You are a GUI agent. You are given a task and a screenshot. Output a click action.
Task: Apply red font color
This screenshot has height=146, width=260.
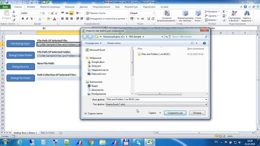54,19
